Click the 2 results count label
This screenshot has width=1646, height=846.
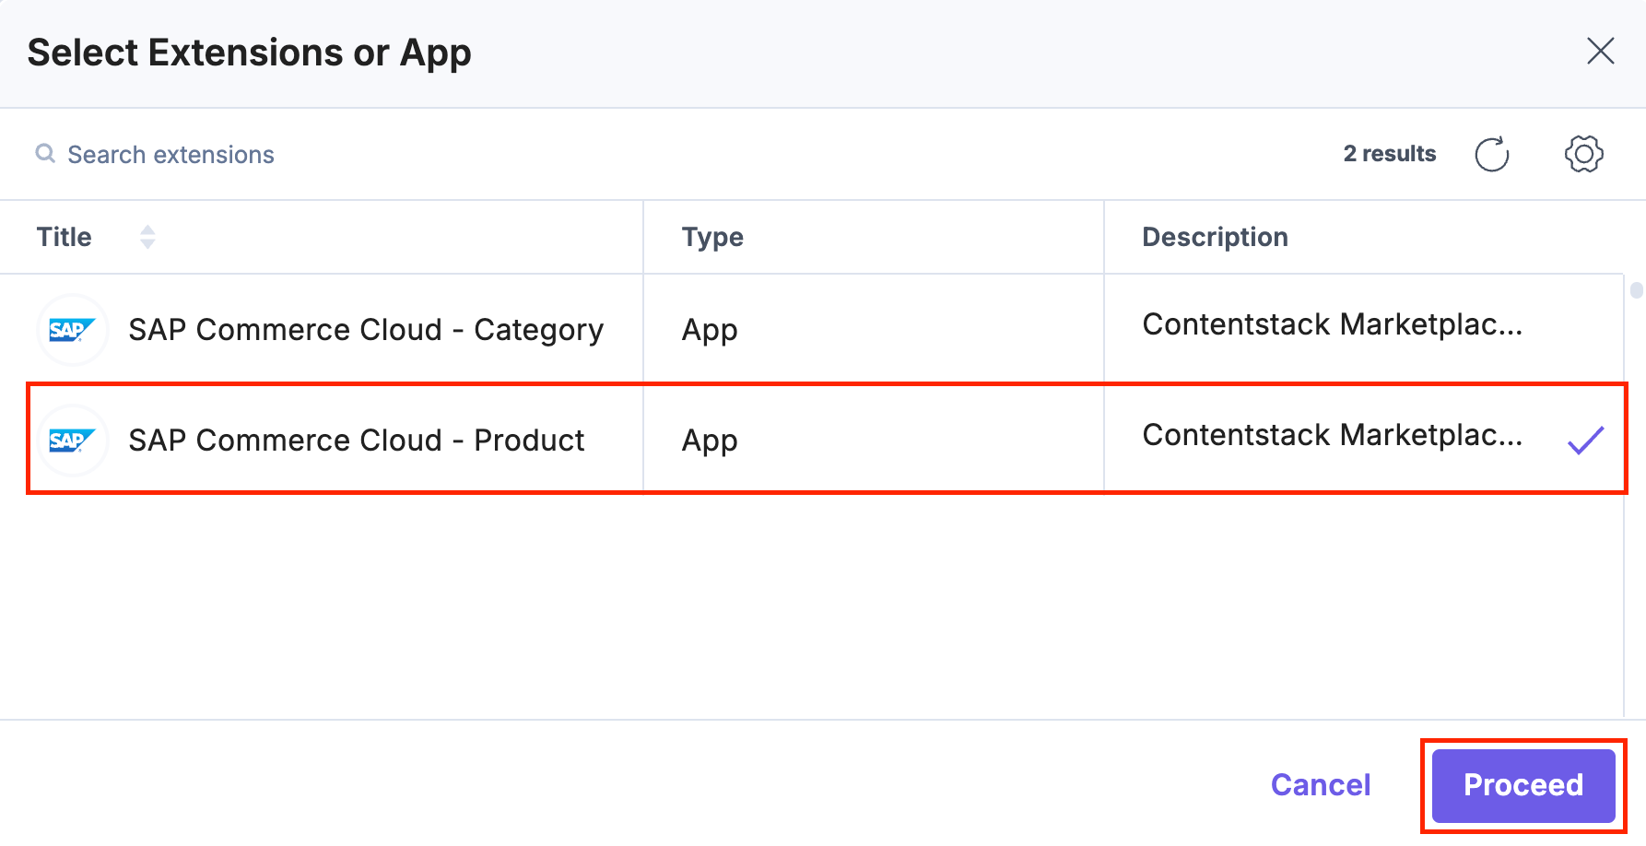pos(1389,153)
